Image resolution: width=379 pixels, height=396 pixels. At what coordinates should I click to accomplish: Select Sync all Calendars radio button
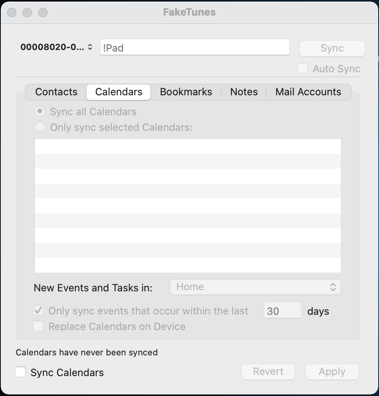pyautogui.click(x=40, y=111)
